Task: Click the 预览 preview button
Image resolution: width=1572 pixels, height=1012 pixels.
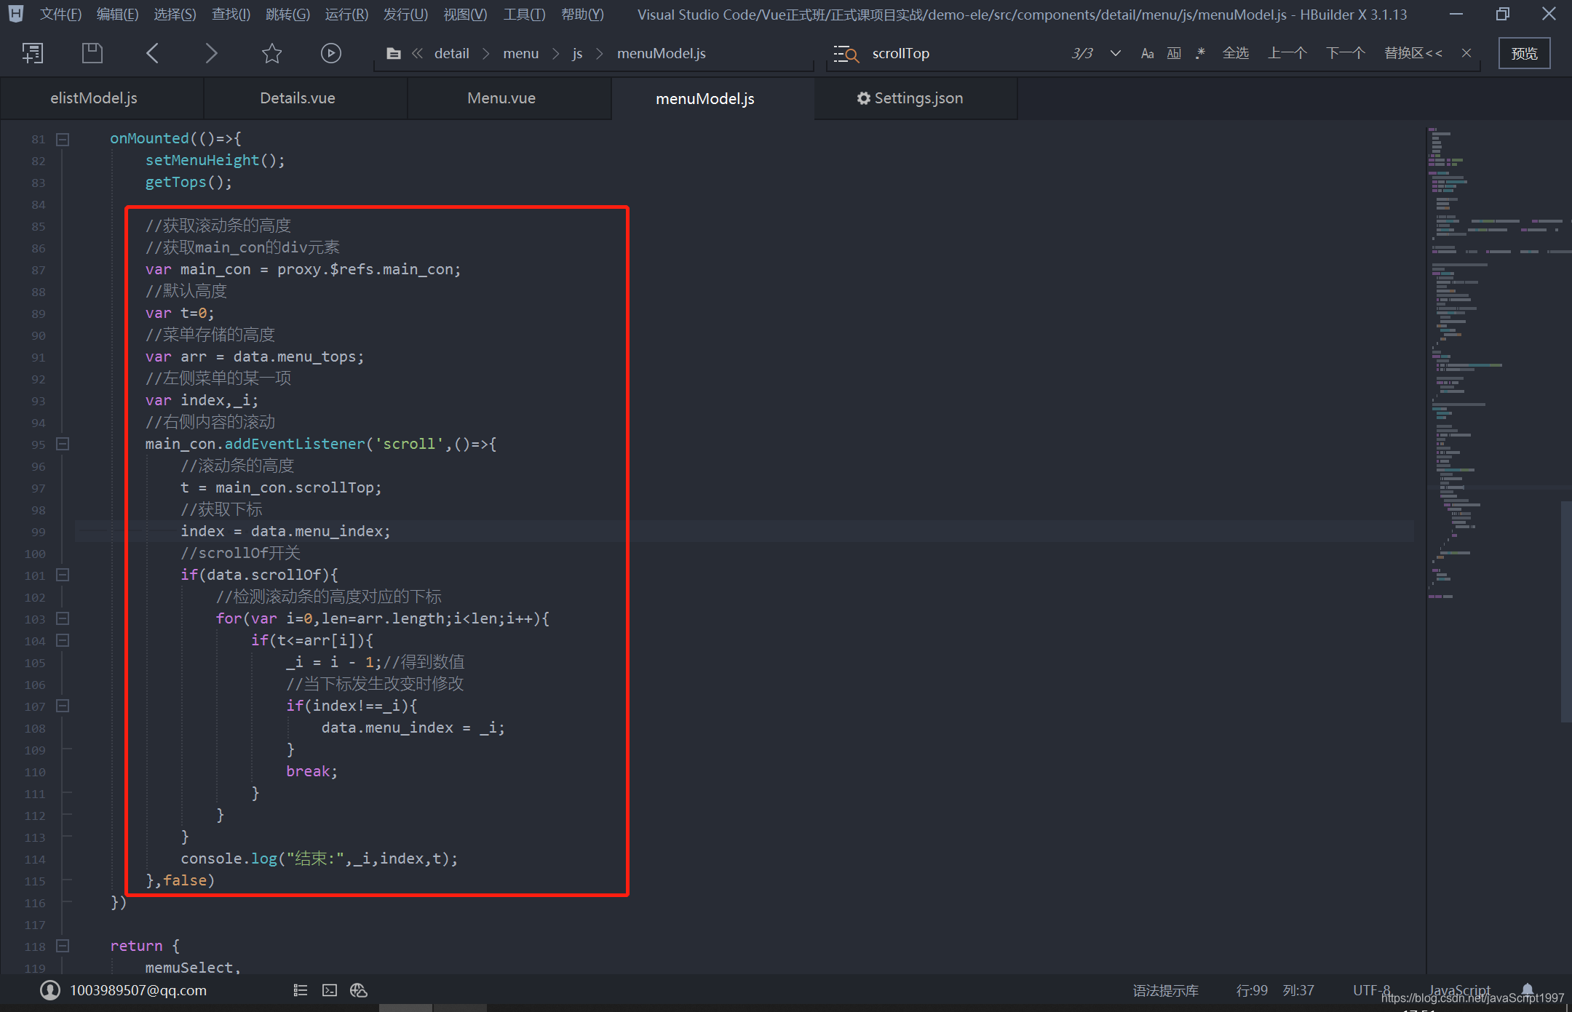Action: click(1524, 53)
